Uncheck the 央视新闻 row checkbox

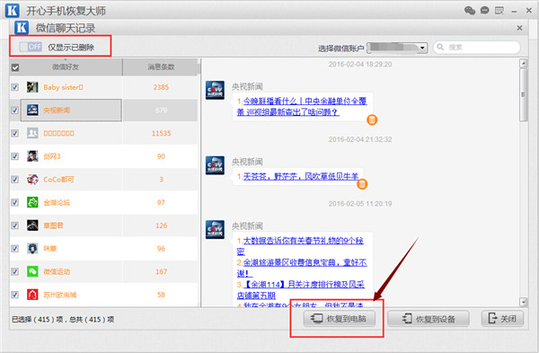click(x=14, y=110)
